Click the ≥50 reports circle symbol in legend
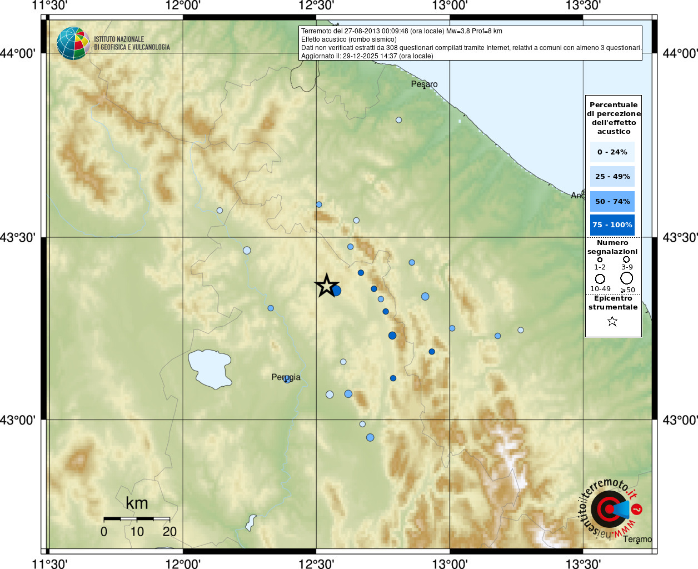The height and width of the screenshot is (569, 698). coord(627,278)
